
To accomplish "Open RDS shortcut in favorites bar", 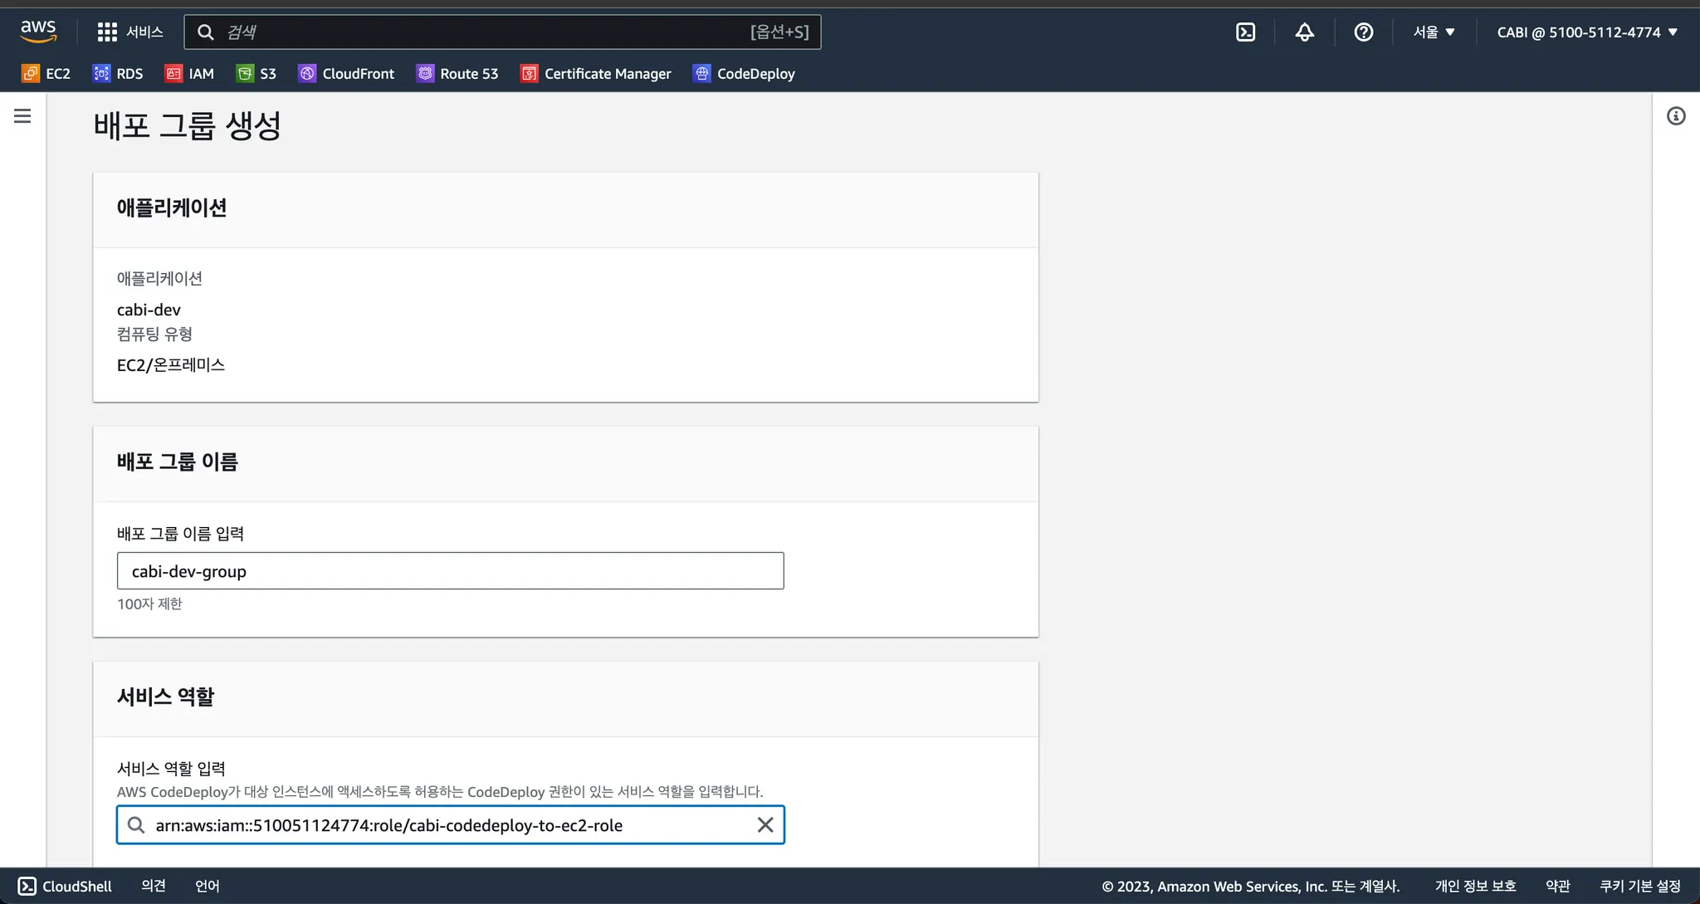I will 118,74.
